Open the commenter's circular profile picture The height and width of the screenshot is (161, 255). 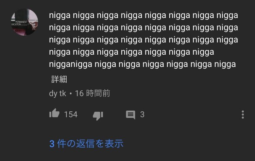click(24, 22)
